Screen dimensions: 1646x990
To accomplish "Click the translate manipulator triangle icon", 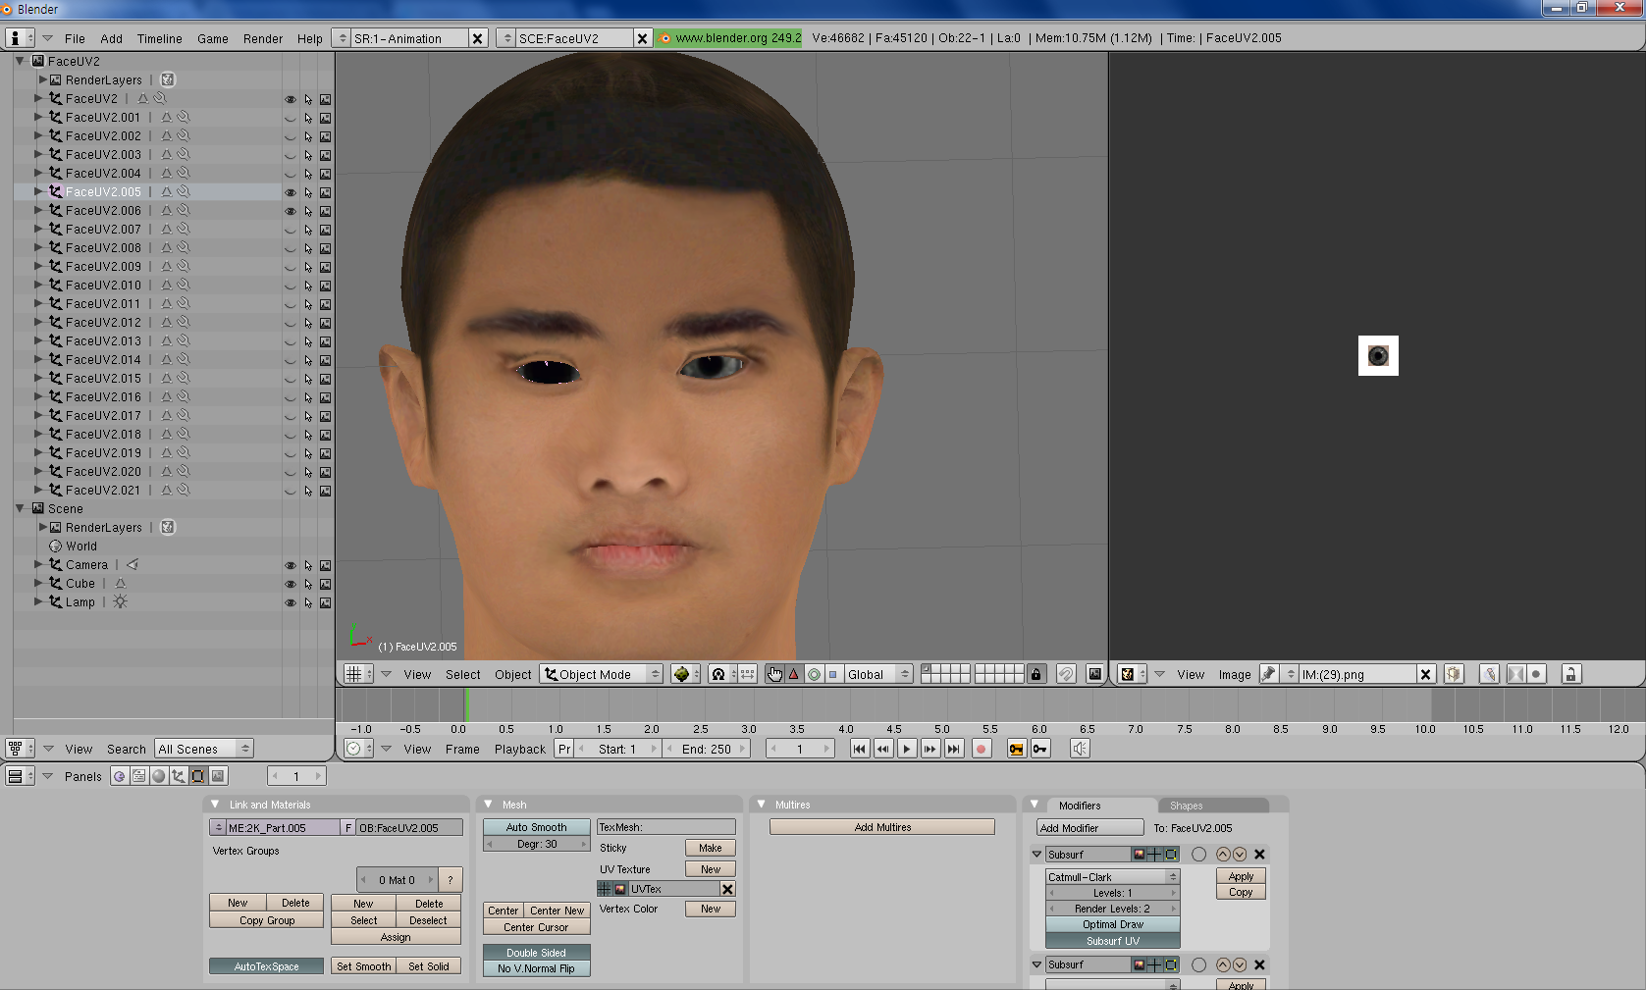I will pyautogui.click(x=794, y=674).
